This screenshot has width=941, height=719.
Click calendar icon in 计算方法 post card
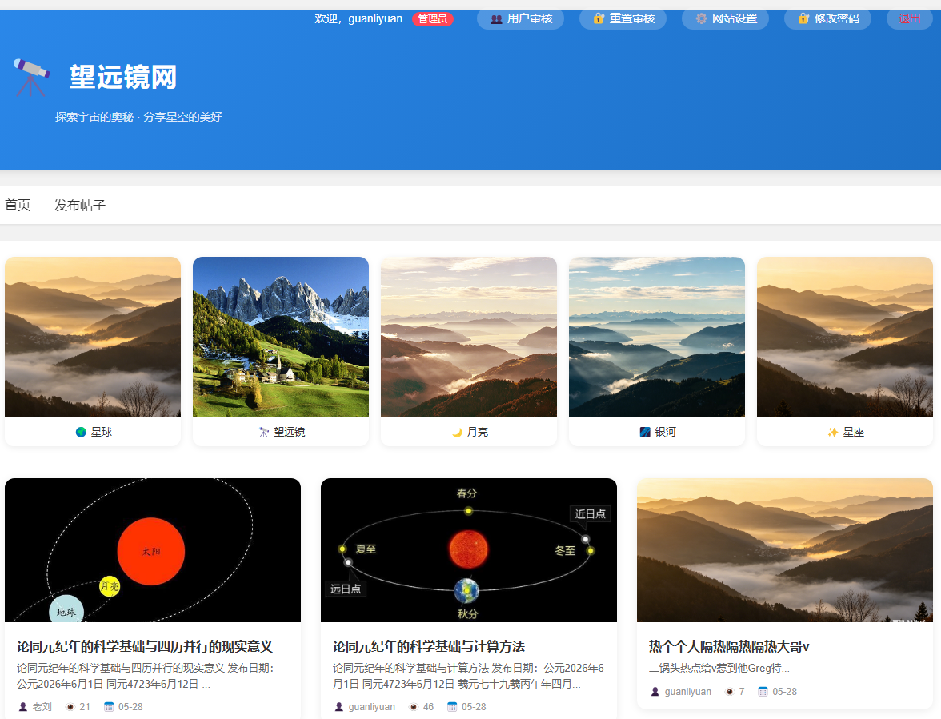452,707
